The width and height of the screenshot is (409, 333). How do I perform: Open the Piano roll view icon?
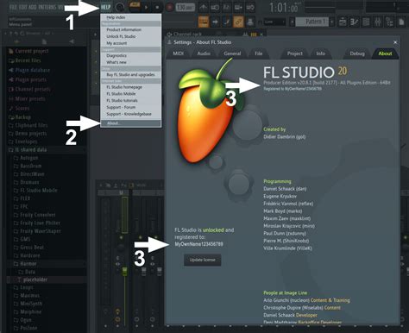point(354,22)
